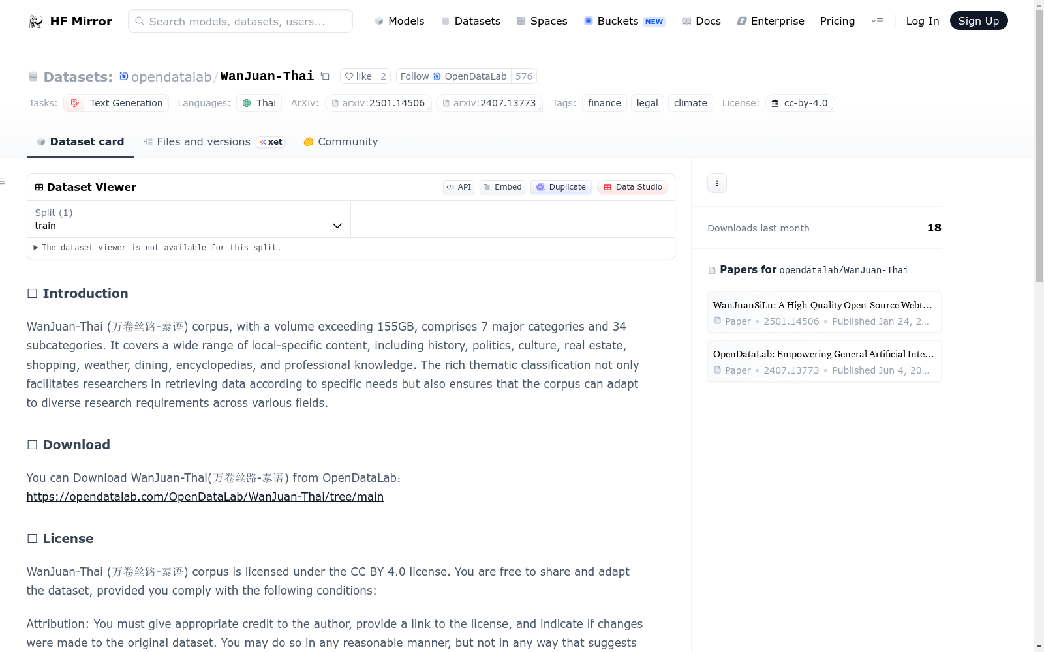
Task: Click the Thai language globe icon
Action: (x=247, y=103)
